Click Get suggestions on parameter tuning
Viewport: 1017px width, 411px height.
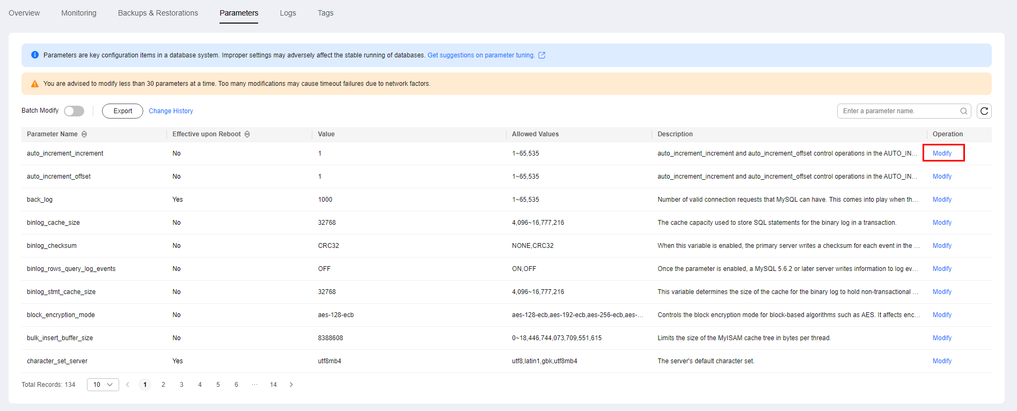[x=481, y=55]
